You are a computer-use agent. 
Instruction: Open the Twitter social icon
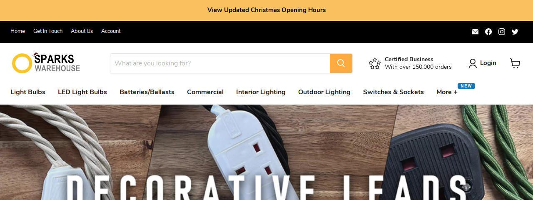pos(515,32)
